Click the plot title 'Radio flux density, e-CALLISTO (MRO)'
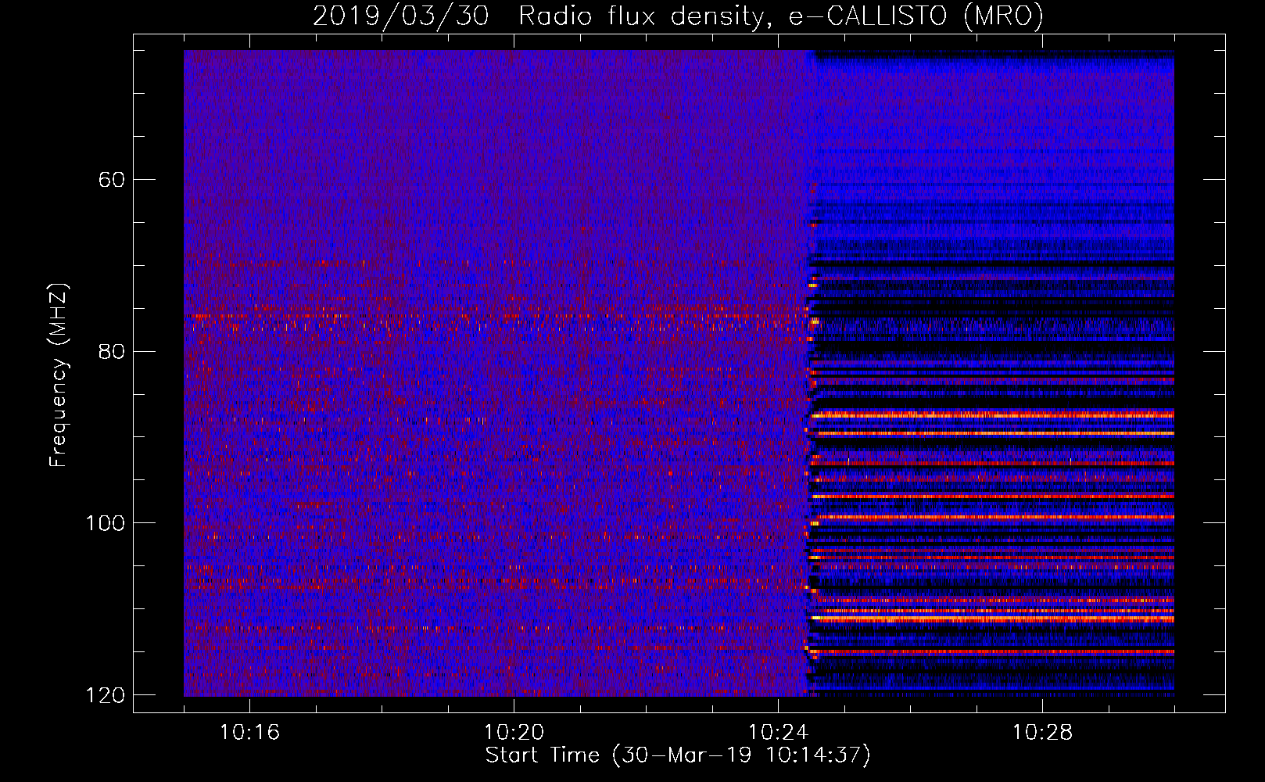This screenshot has width=1265, height=782. [x=780, y=16]
